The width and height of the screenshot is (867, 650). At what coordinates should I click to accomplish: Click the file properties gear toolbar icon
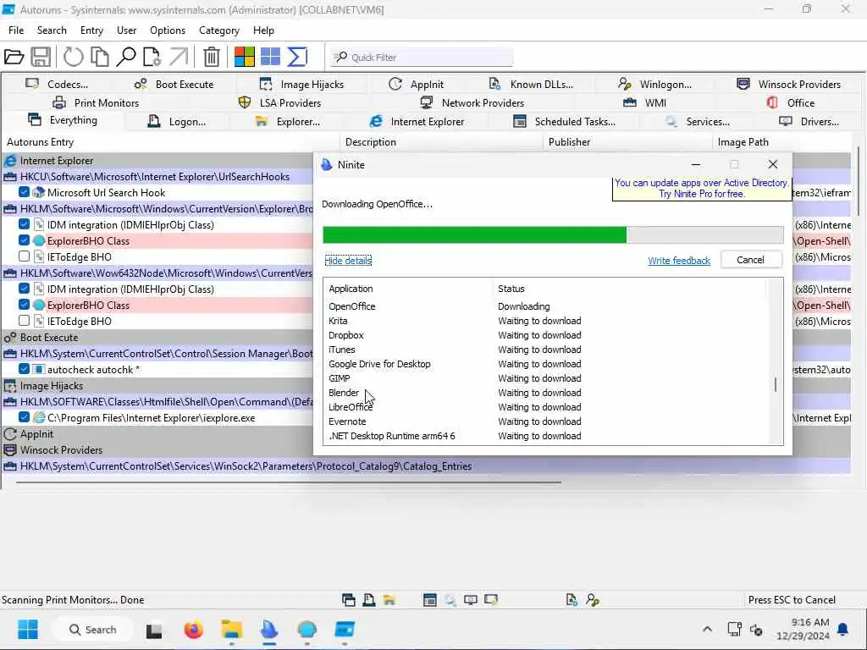coord(152,57)
